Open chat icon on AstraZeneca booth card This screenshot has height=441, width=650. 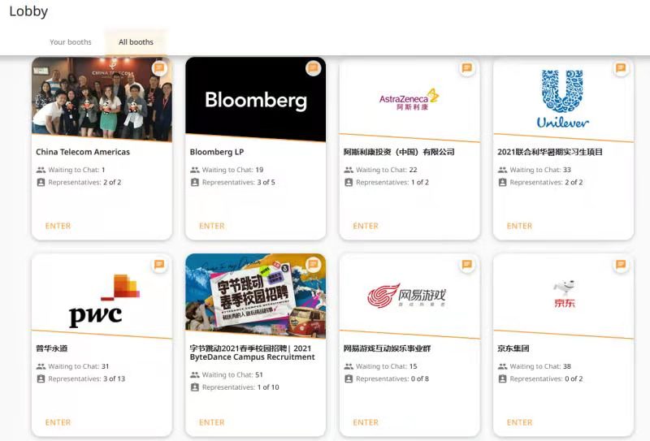coord(467,67)
